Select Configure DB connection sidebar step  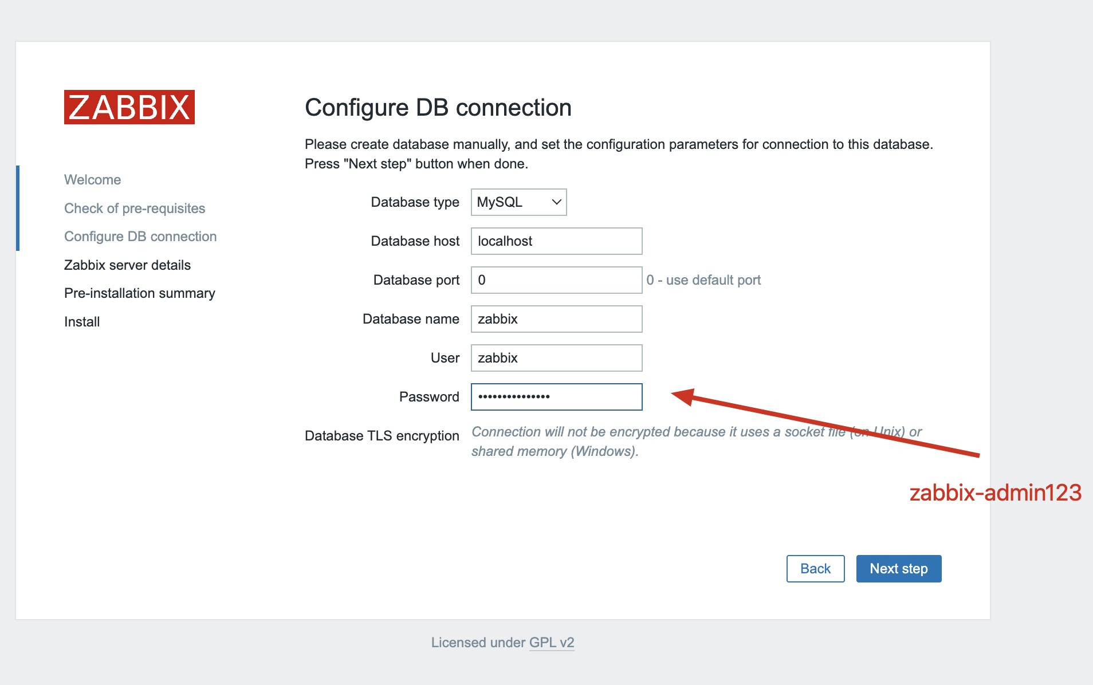coord(140,237)
